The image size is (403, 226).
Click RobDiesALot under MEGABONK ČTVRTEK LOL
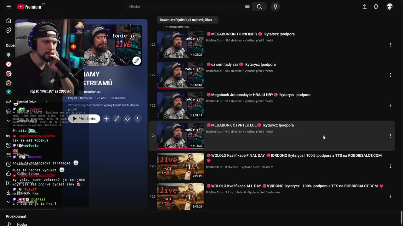pos(214,132)
